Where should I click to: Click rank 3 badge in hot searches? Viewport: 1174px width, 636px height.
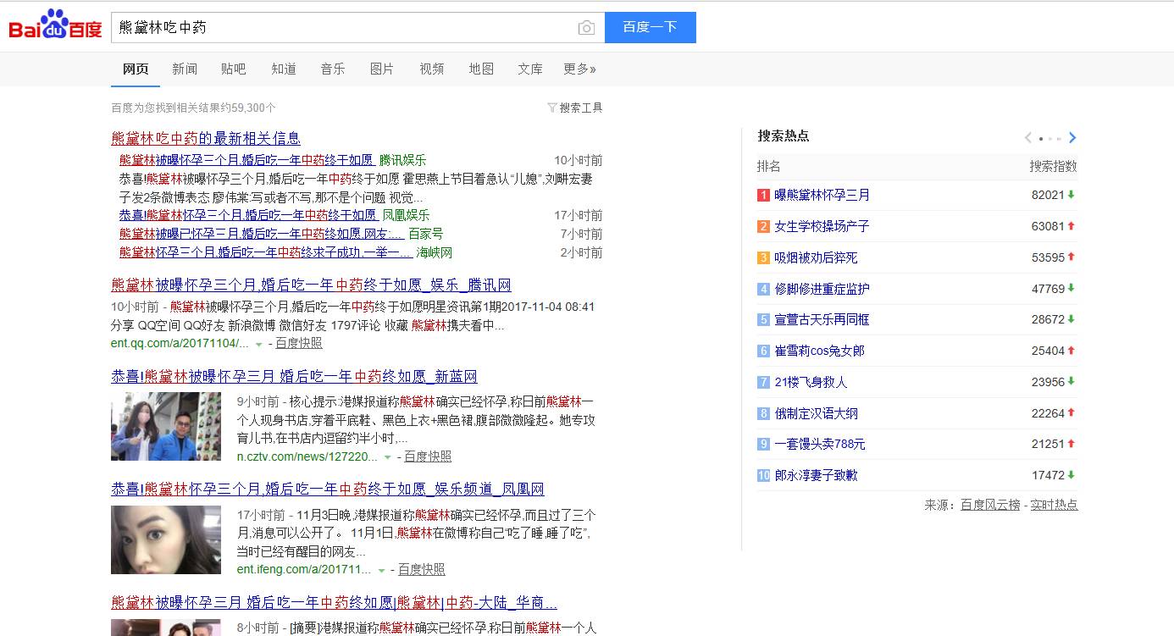coord(763,258)
